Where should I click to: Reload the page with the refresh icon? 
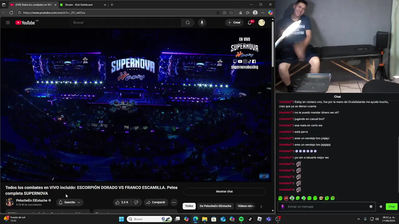coord(11,13)
